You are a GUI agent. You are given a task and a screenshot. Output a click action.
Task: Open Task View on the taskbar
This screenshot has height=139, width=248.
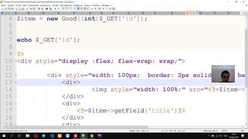(19, 136)
